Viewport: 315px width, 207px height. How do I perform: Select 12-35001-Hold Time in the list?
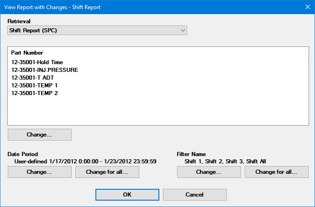[37, 62]
